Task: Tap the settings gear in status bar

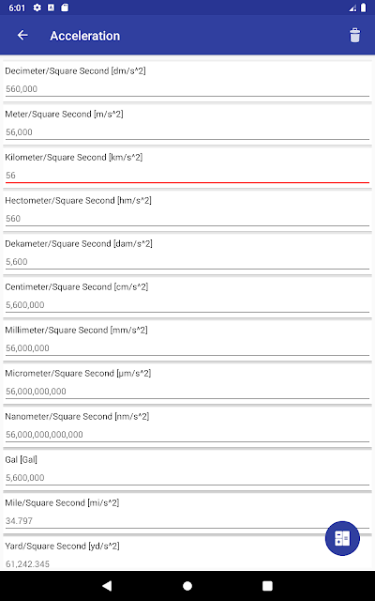Action: point(37,8)
